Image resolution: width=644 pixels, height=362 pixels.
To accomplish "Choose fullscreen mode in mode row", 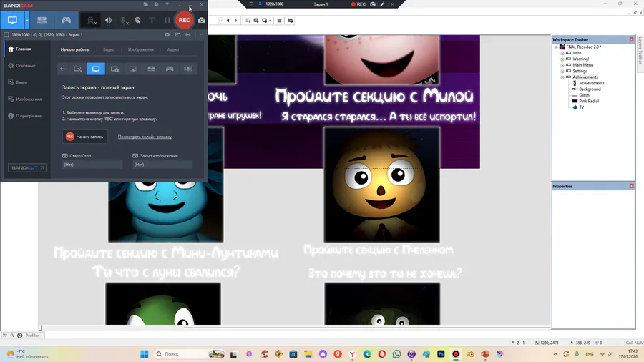I will (x=96, y=69).
